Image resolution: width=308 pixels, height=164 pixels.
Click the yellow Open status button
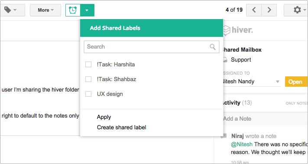pos(296,82)
